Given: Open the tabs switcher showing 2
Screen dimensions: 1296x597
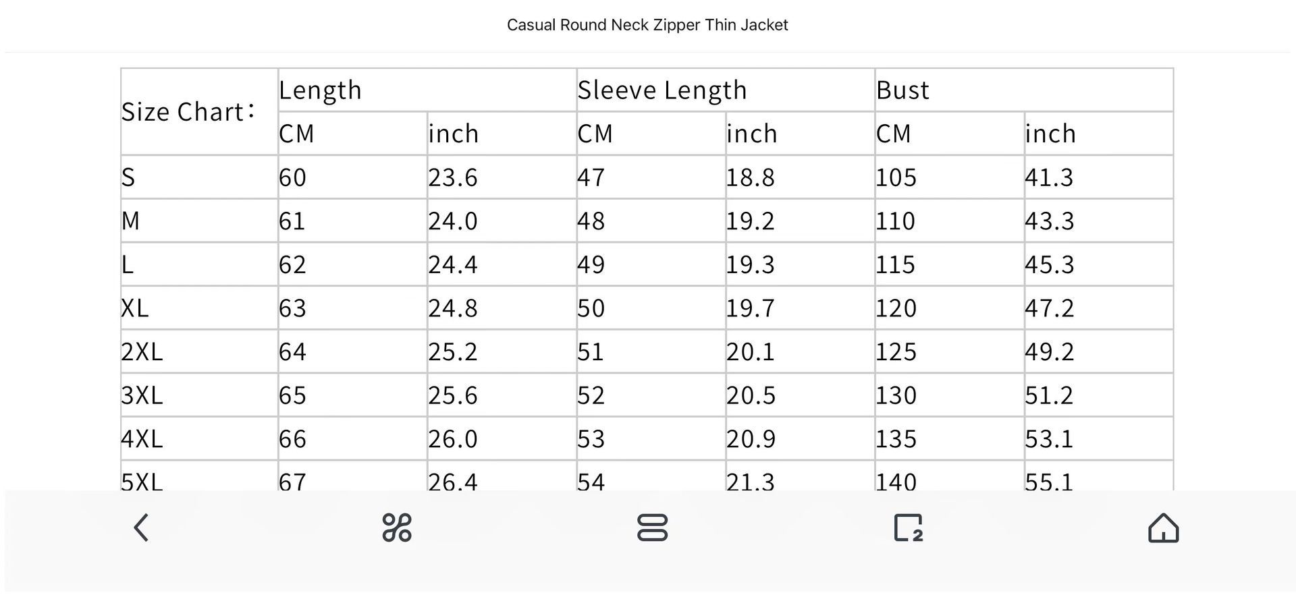Looking at the screenshot, I should (x=908, y=528).
